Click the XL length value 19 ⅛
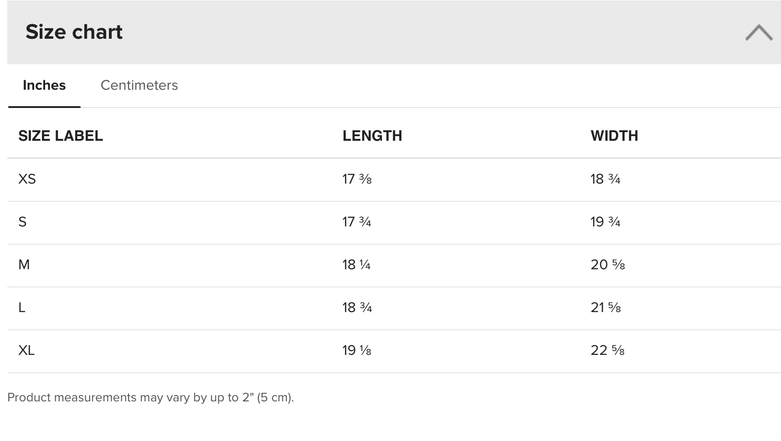Image resolution: width=781 pixels, height=441 pixels. pyautogui.click(x=357, y=350)
